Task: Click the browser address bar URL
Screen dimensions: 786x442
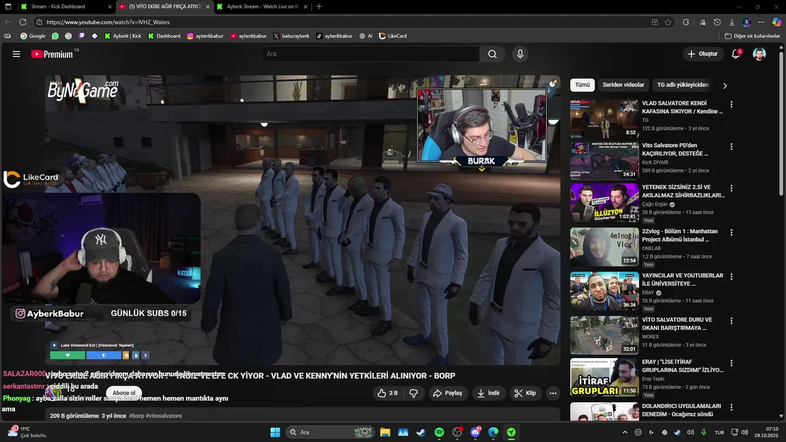Action: click(108, 22)
